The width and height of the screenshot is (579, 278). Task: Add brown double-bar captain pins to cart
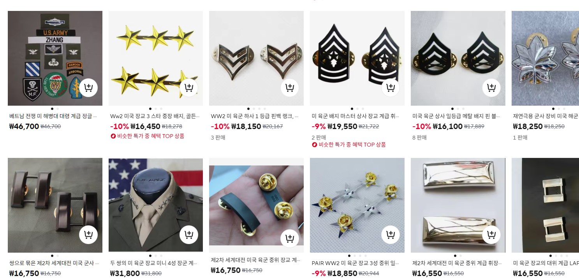click(88, 235)
